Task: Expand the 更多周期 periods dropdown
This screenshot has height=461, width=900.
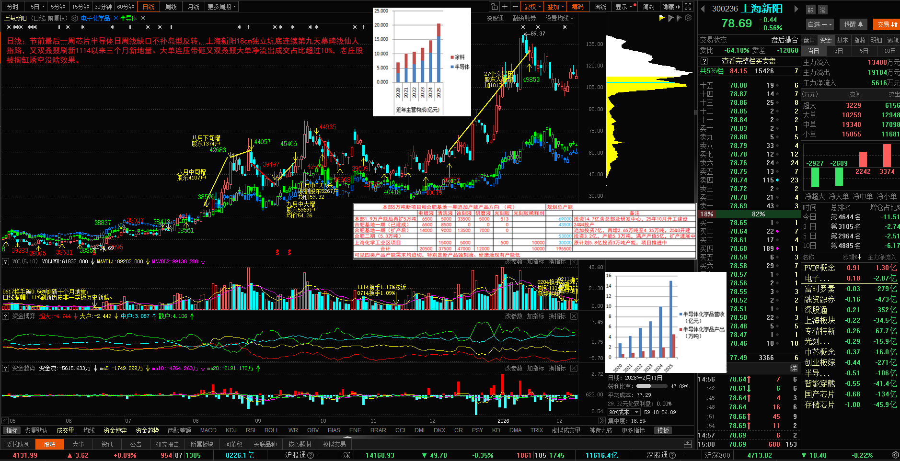Action: coord(221,7)
